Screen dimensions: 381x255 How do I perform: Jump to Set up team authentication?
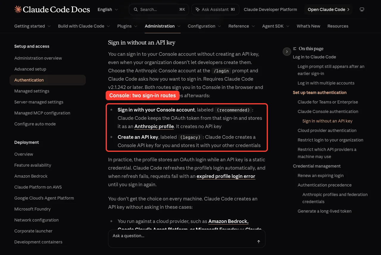tap(320, 93)
